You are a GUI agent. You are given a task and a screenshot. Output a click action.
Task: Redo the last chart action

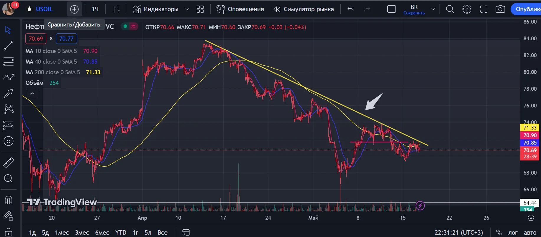pyautogui.click(x=367, y=9)
